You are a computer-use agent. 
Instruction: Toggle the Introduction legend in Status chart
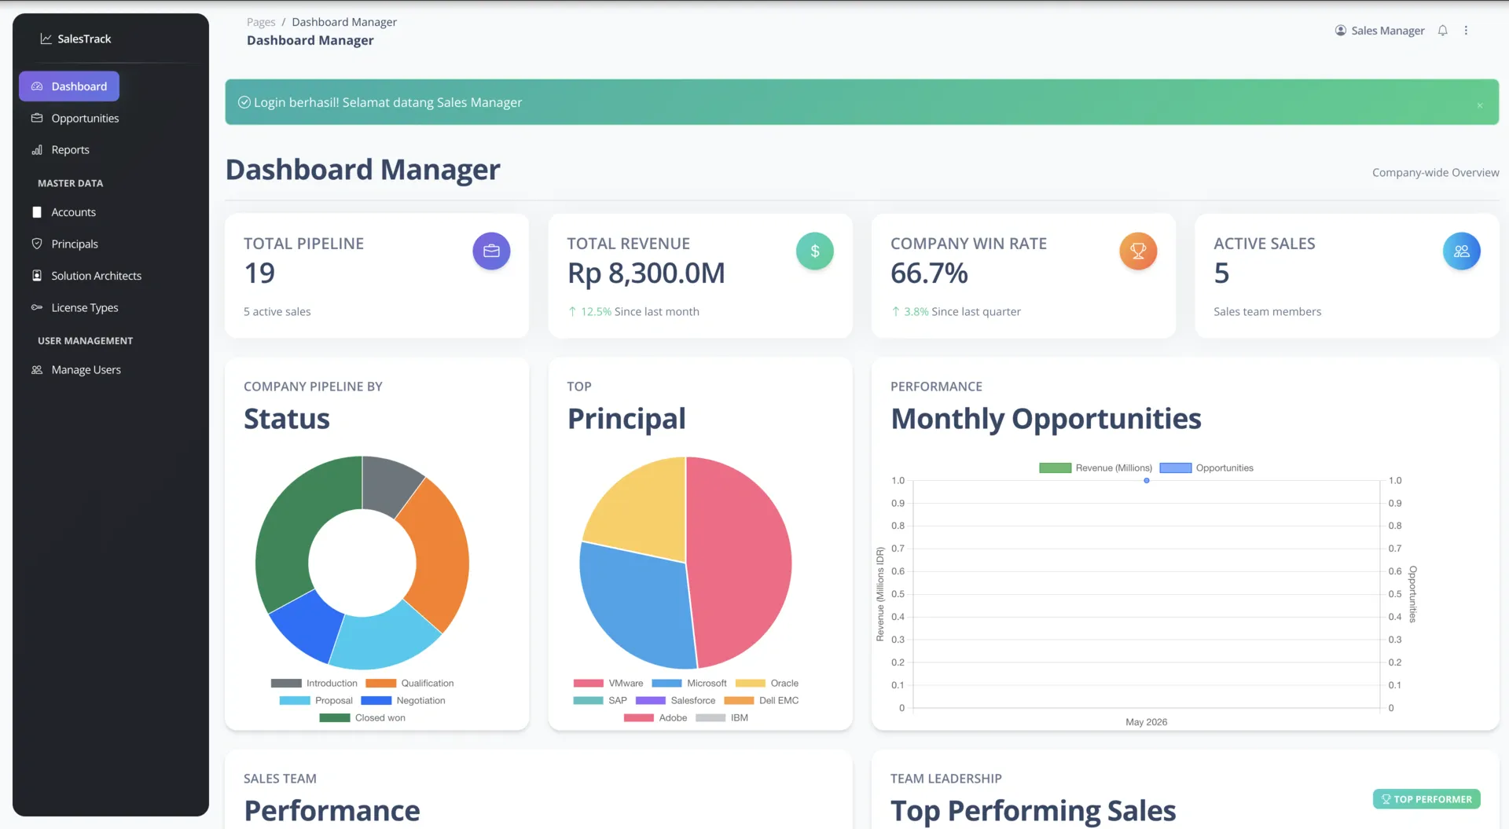click(x=314, y=684)
